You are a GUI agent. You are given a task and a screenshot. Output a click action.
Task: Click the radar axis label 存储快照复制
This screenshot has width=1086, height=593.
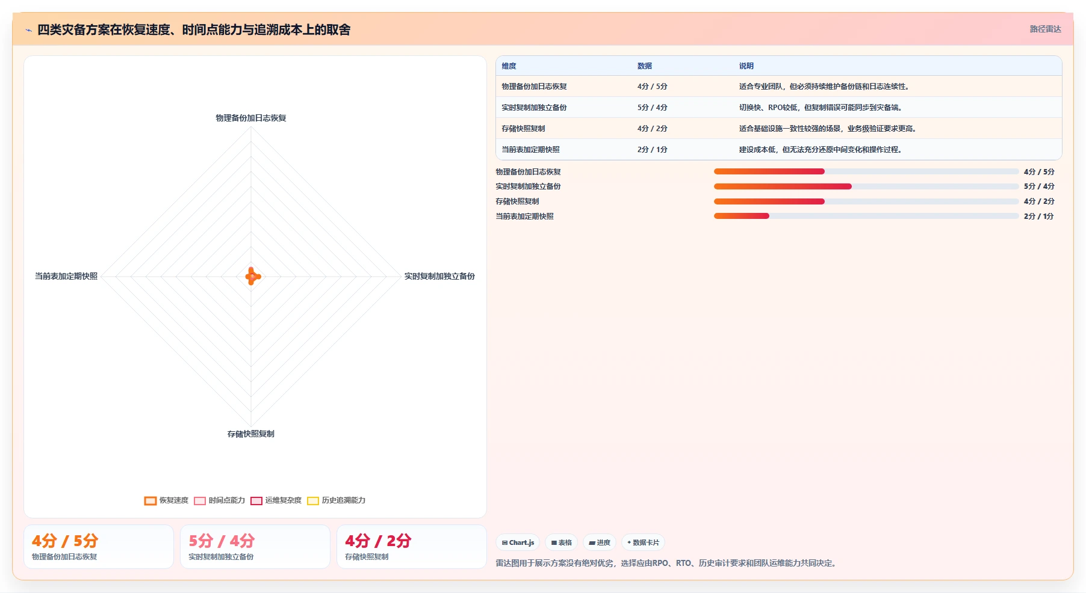(251, 434)
